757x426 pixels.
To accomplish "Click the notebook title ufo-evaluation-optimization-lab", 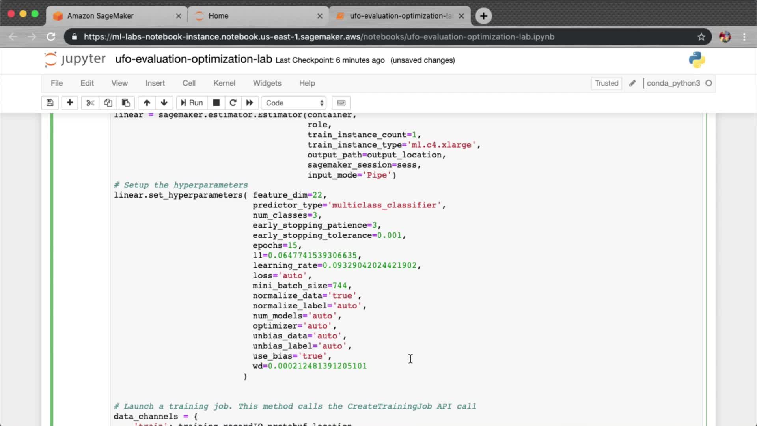I will pos(194,59).
